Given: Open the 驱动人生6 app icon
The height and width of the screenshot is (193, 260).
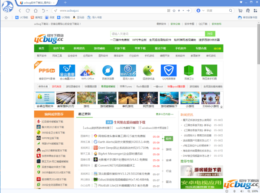Looking at the screenshot, I should tap(128, 70).
